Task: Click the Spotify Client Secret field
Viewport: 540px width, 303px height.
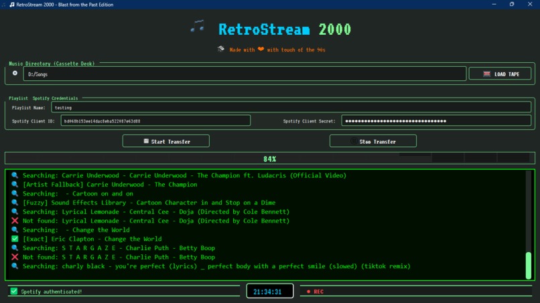Action: pos(436,120)
